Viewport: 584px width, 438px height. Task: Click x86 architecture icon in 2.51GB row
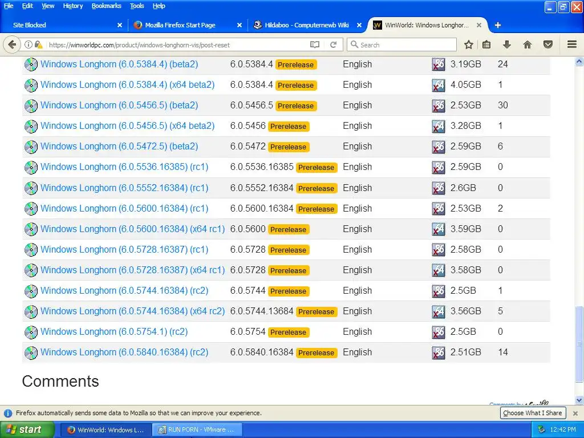[439, 352]
